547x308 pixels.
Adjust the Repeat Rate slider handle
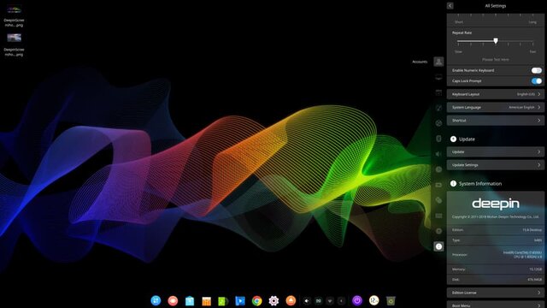click(x=496, y=41)
